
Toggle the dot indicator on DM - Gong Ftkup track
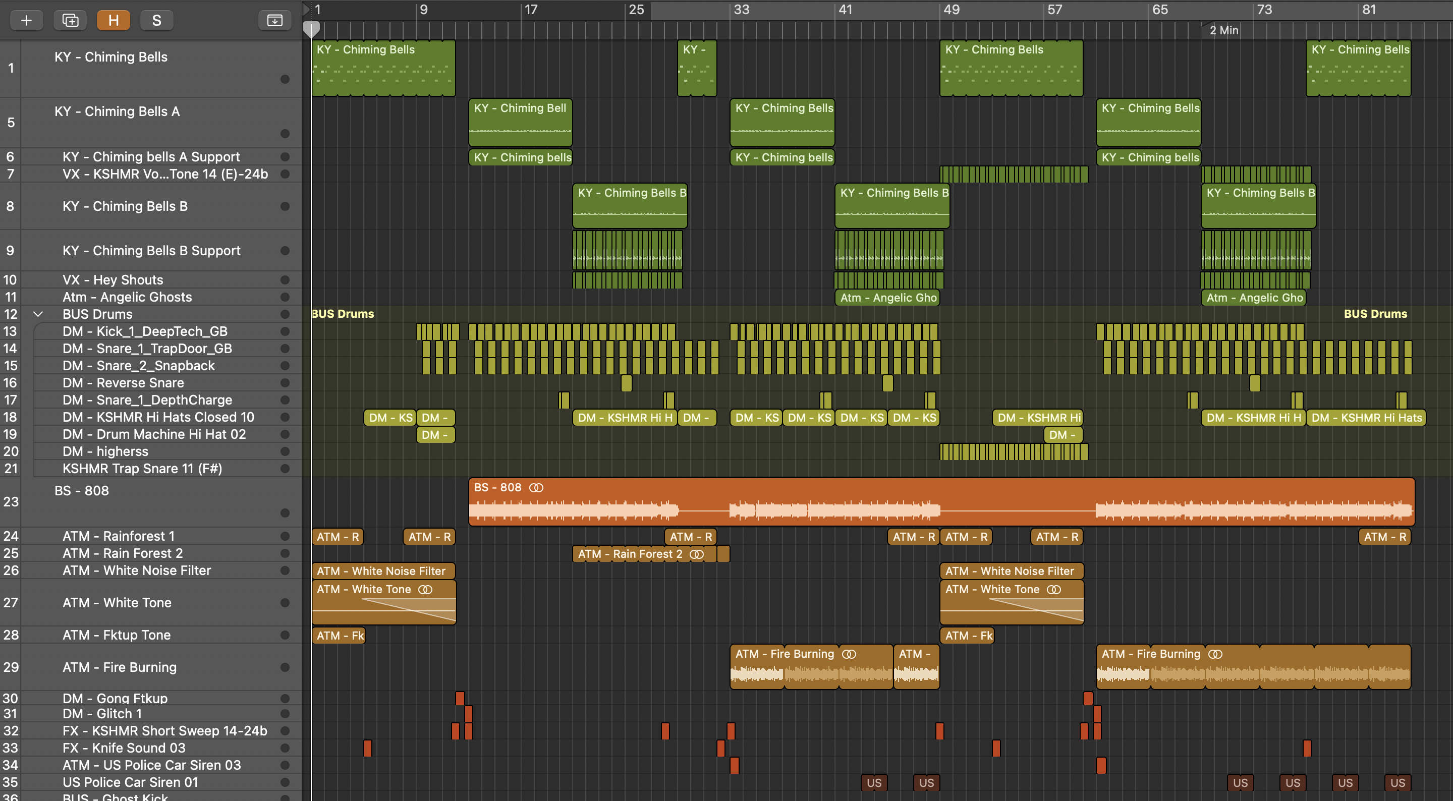click(x=285, y=698)
